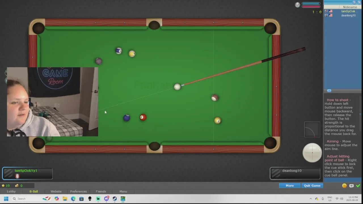The width and height of the screenshot is (363, 204).
Task: Open the clock showing 11:42 PM
Action: (x=353, y=199)
